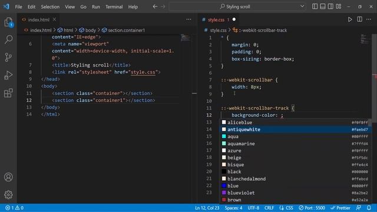
Task: Open the index.html breadcrumb file item
Action: click(38, 30)
